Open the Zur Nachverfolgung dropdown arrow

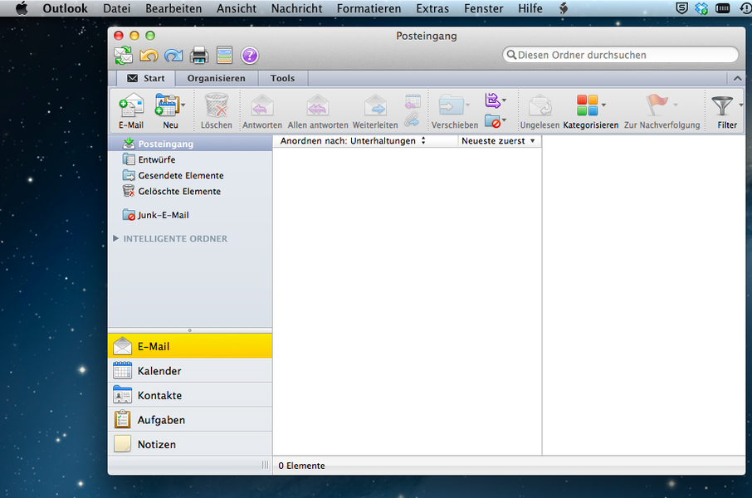(x=676, y=105)
